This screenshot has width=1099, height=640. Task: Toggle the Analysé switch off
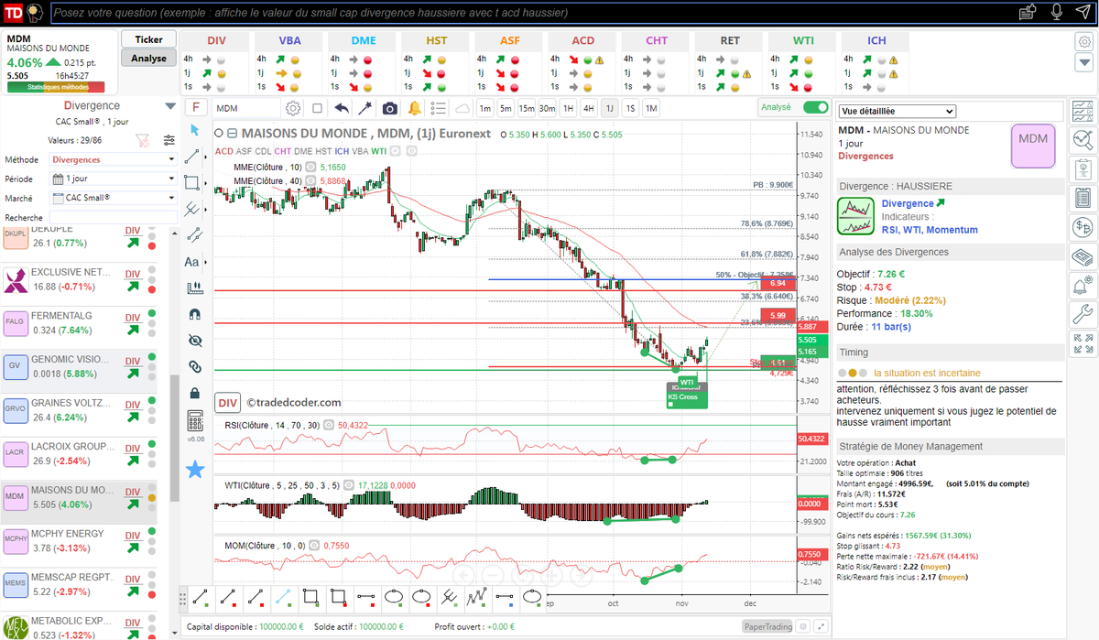815,107
